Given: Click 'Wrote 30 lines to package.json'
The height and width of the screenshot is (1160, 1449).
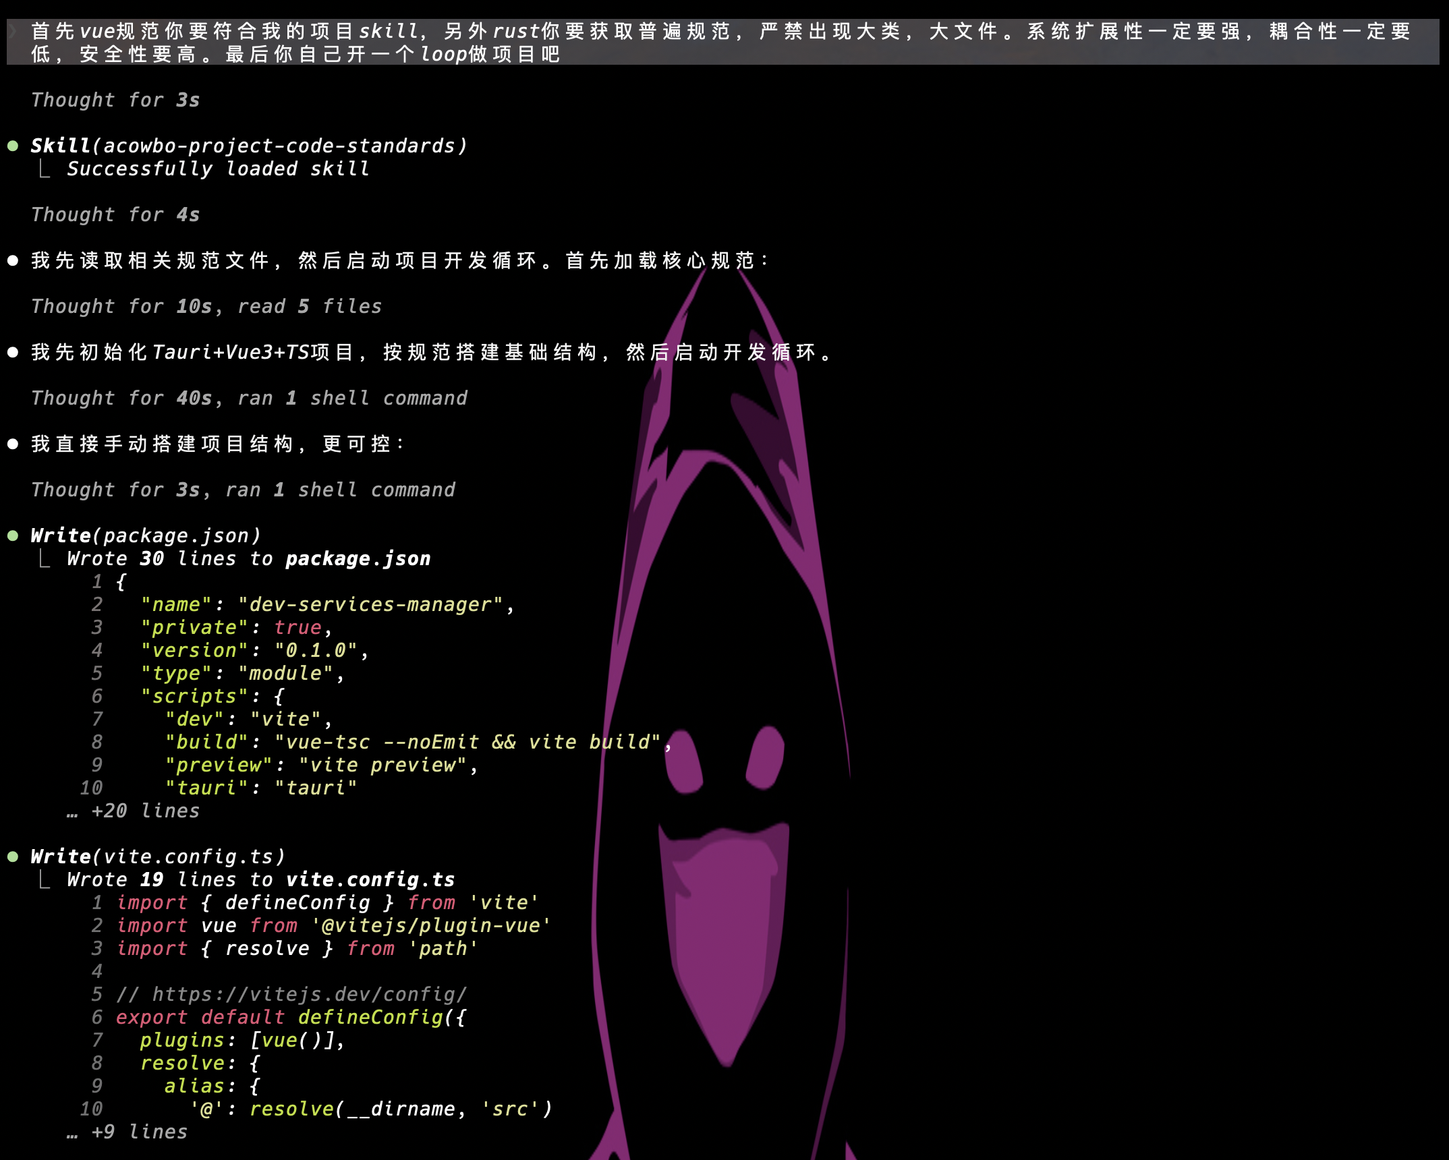Looking at the screenshot, I should (x=249, y=558).
